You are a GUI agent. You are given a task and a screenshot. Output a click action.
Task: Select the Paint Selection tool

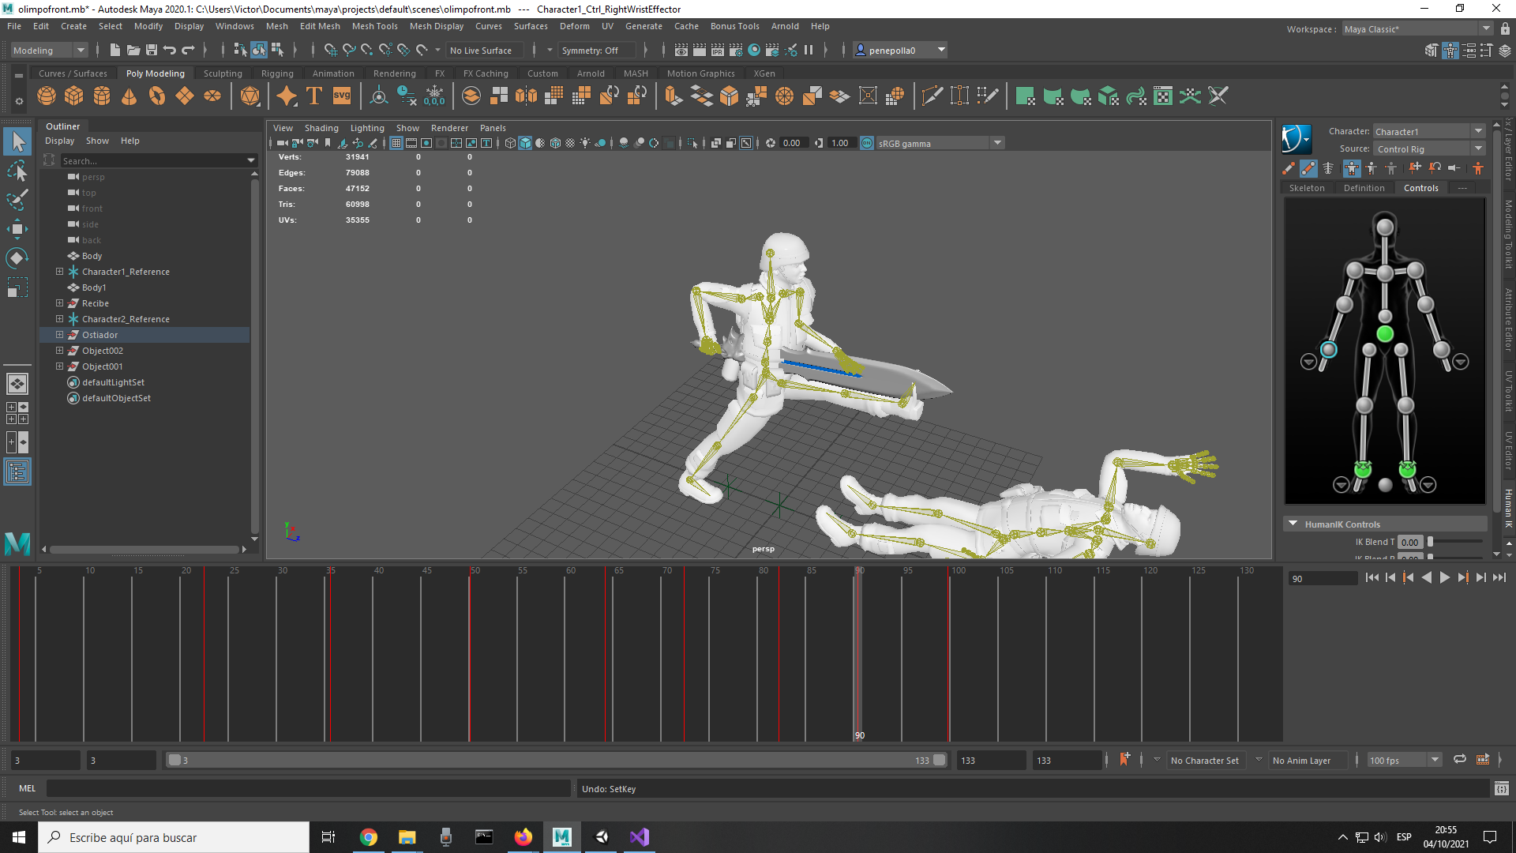(x=17, y=199)
